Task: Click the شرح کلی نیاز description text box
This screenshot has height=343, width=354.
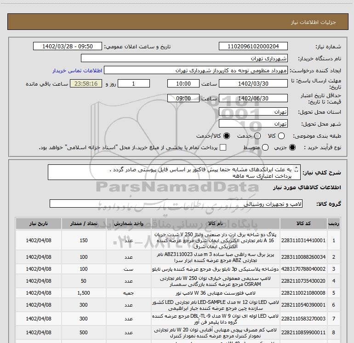Action: (x=174, y=172)
